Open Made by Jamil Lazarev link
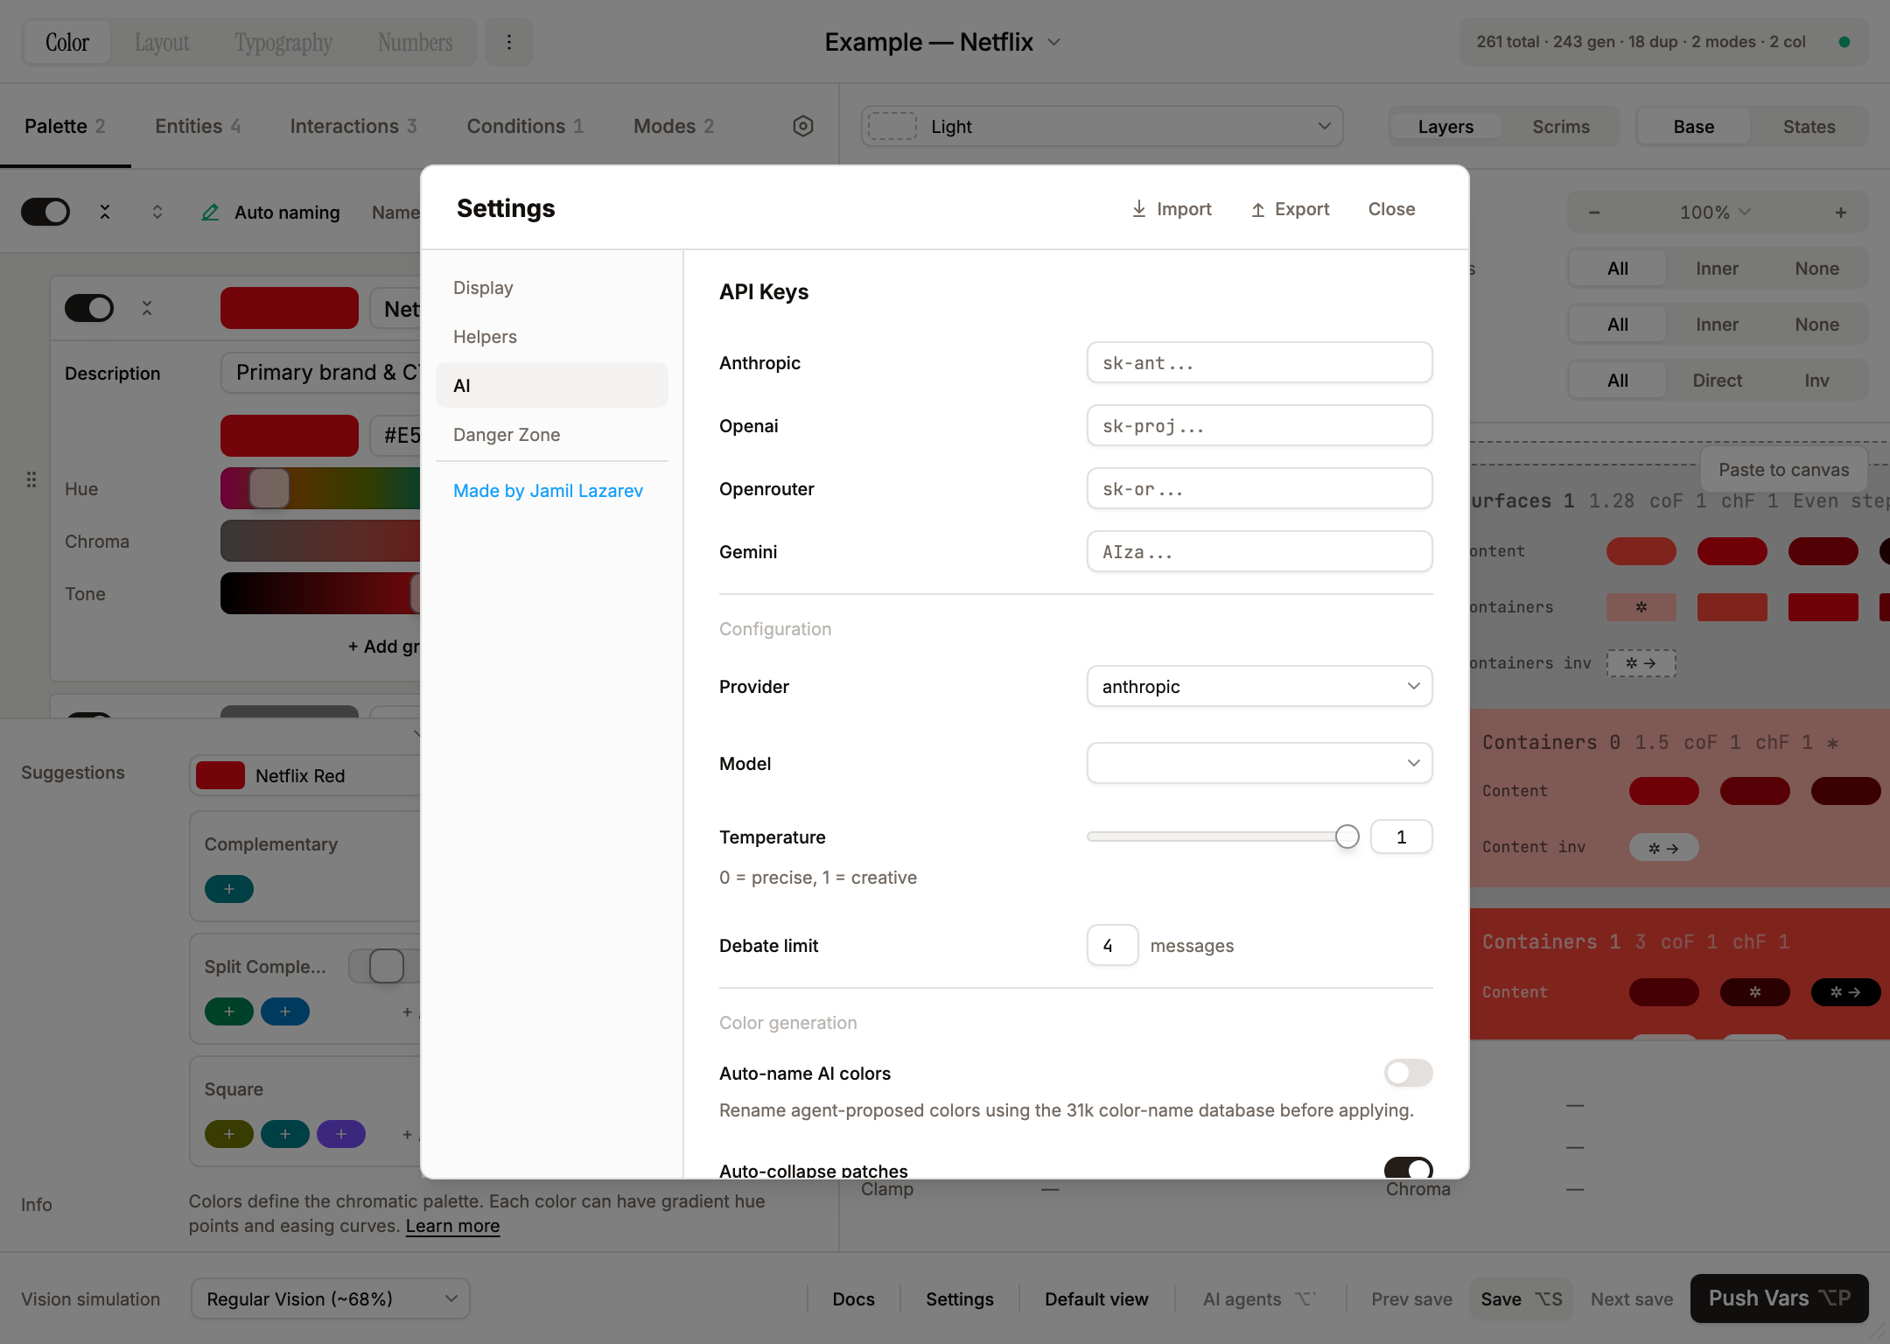1890x1344 pixels. click(x=548, y=490)
